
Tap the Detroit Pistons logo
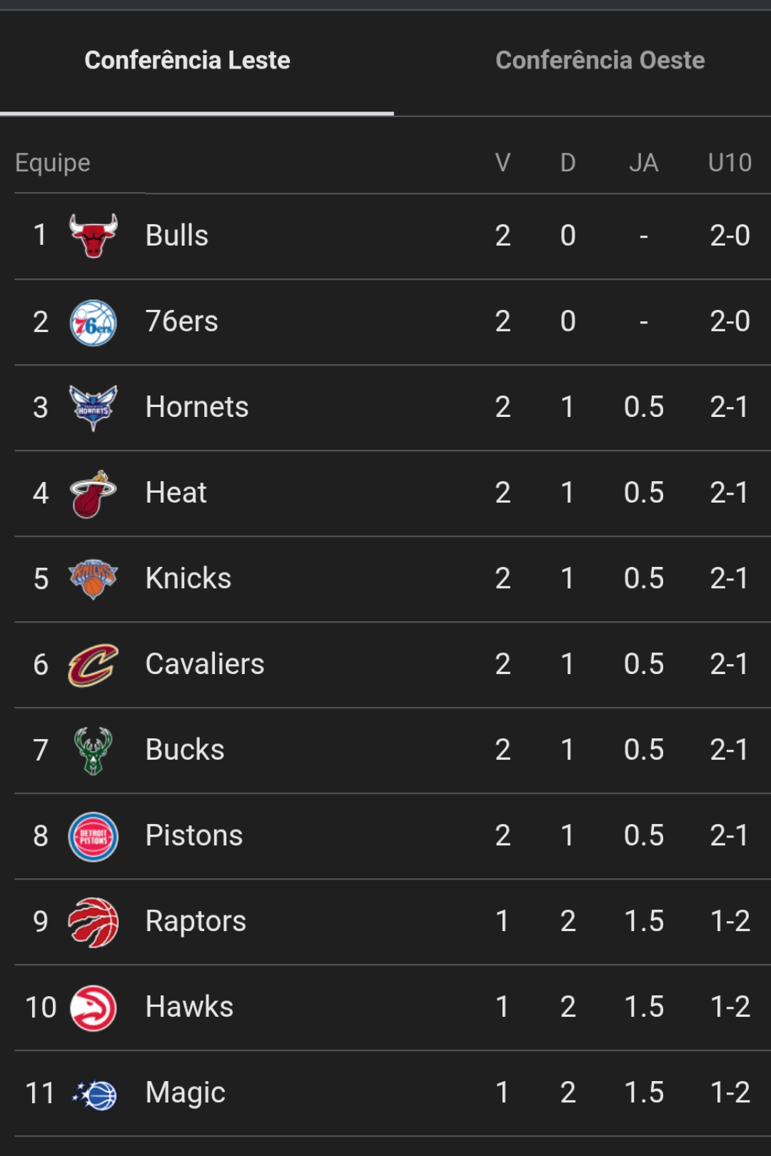(x=94, y=836)
